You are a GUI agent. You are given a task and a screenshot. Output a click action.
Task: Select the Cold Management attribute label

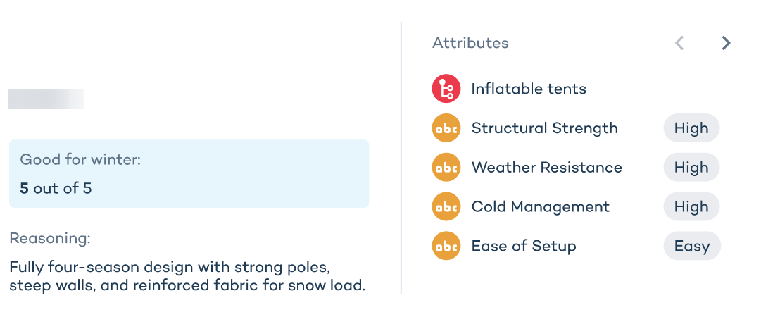pos(540,207)
